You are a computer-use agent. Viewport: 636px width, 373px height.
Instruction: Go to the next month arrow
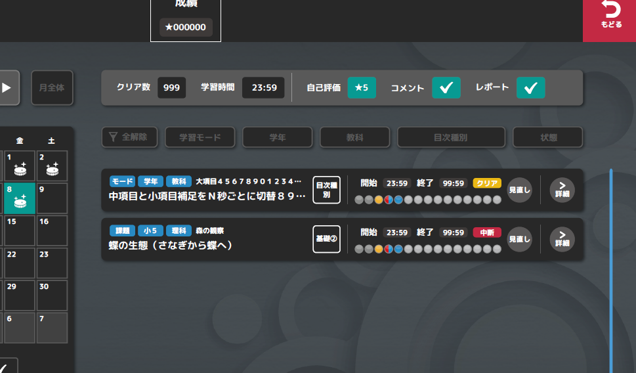(9, 88)
